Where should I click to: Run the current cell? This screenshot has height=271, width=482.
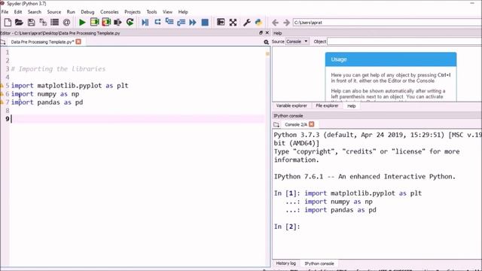point(94,22)
